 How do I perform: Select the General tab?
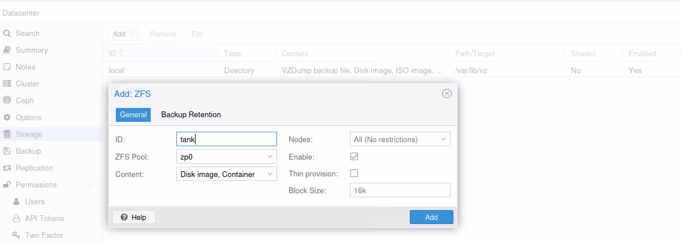(x=133, y=115)
